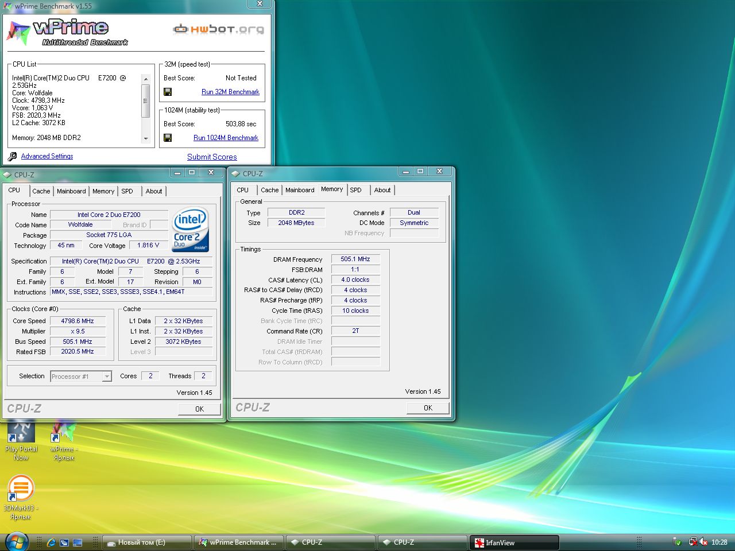This screenshot has height=551, width=735.
Task: Click the muted volume tray icon
Action: pos(703,542)
